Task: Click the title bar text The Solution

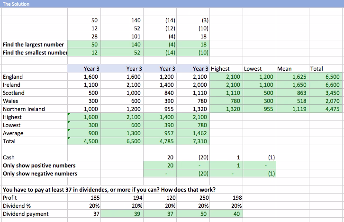Action: pos(16,4)
